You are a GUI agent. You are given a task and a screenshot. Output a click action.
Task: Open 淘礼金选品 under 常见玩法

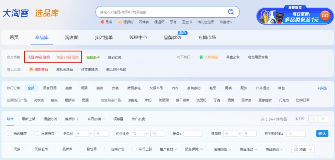pos(65,69)
